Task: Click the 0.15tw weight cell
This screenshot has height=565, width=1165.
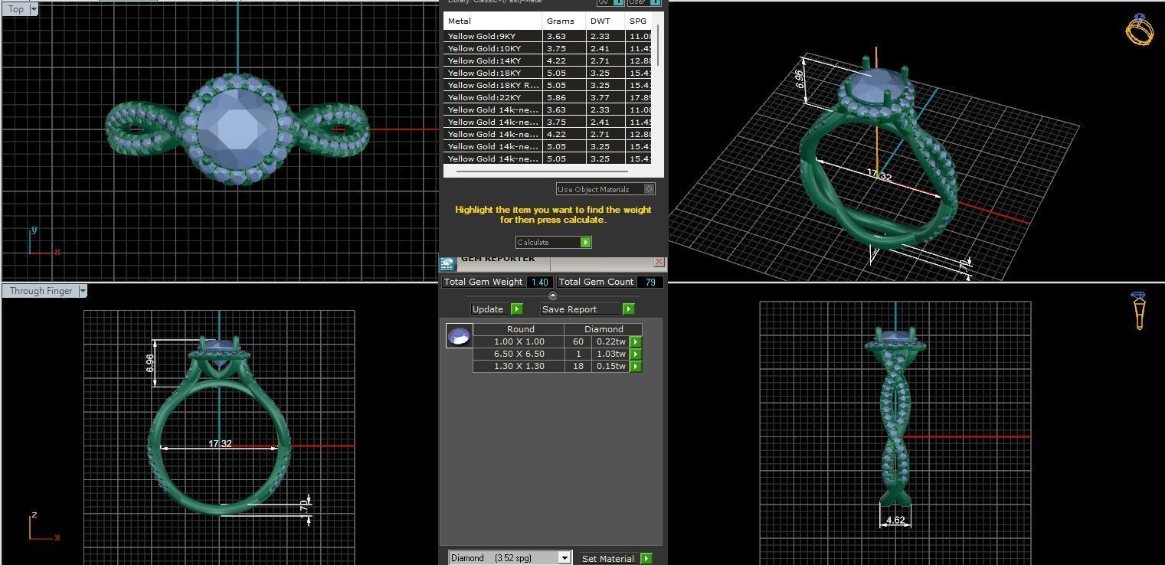Action: pyautogui.click(x=611, y=366)
